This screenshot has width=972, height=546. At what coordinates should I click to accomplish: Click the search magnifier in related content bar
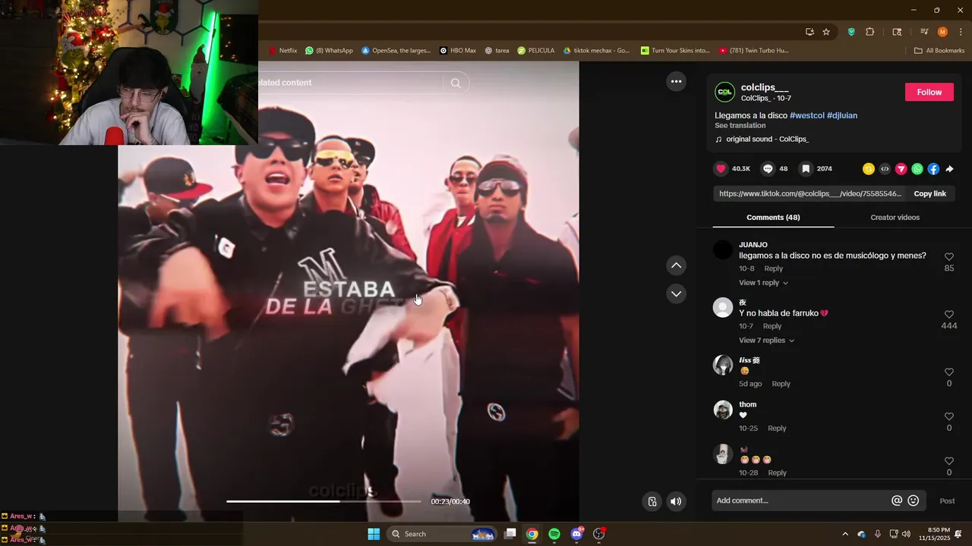pyautogui.click(x=456, y=83)
